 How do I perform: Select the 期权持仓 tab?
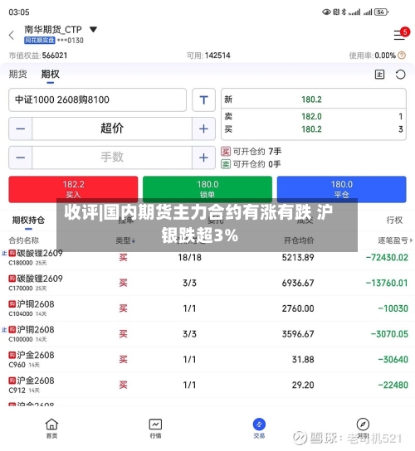pos(28,220)
